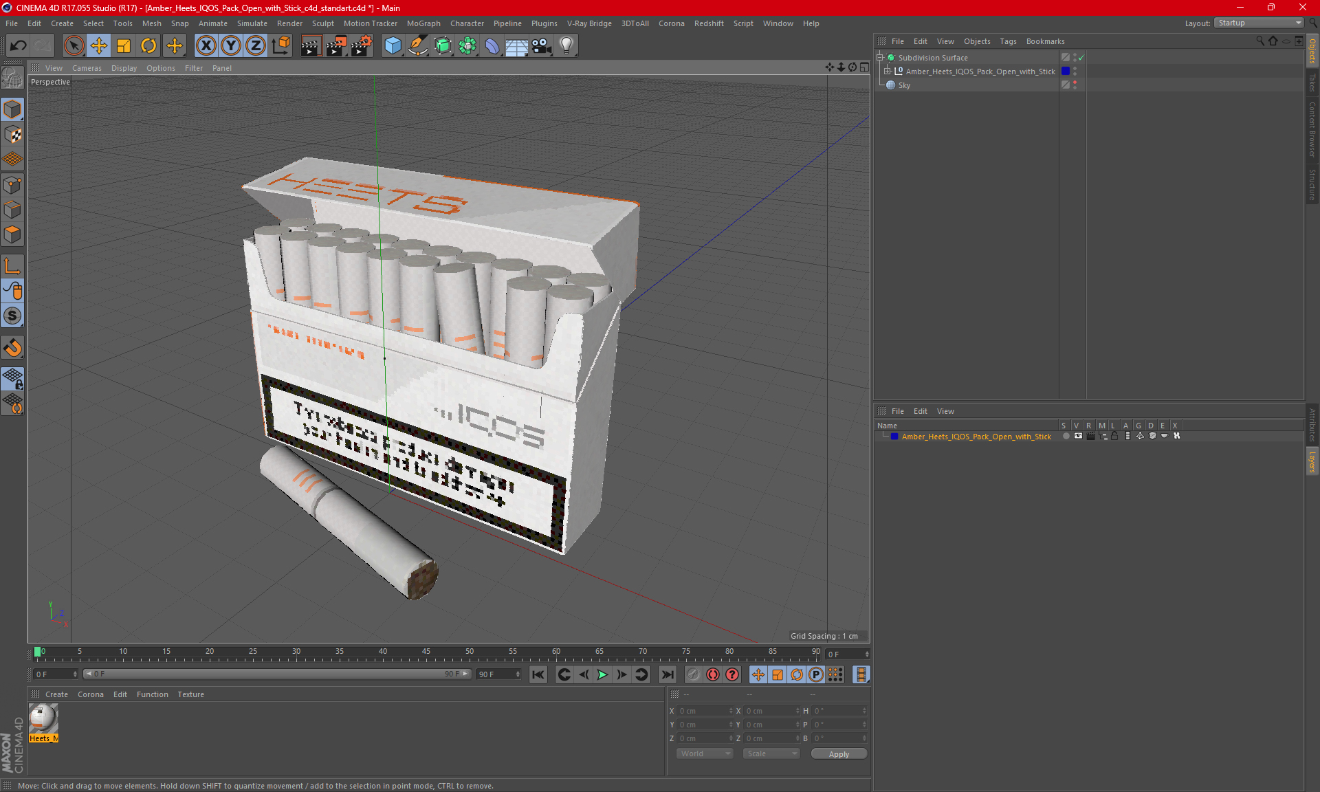Screen dimensions: 1320x792
Task: Toggle layer visibility for Amber_Heets layer
Action: click(1078, 436)
